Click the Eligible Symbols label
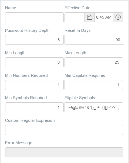 80,98
